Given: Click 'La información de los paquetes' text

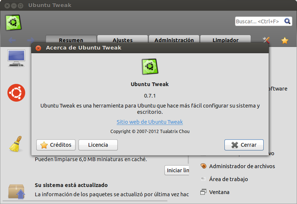Looking at the screenshot, I should [x=112, y=194].
